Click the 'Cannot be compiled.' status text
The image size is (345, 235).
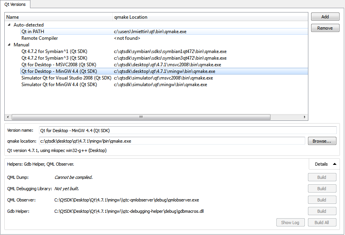click(x=74, y=177)
